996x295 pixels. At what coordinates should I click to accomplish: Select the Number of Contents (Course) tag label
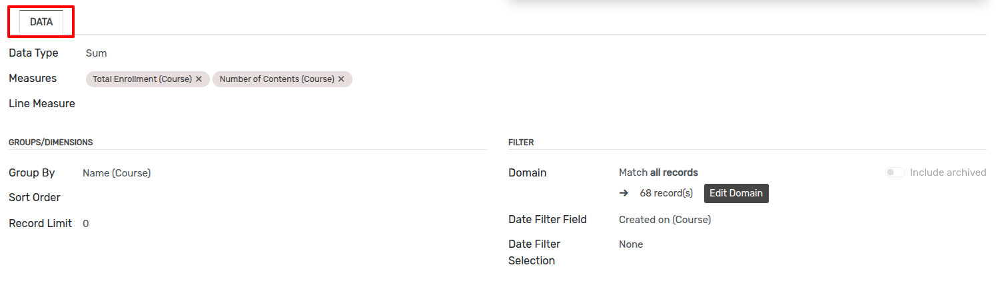[276, 79]
